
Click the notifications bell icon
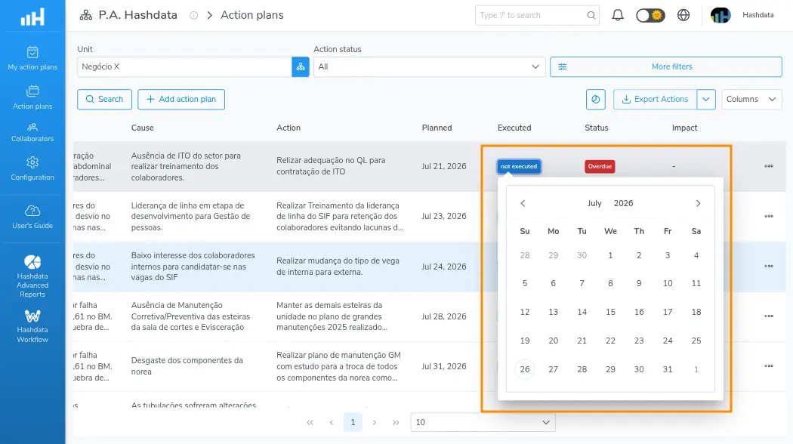coord(618,15)
